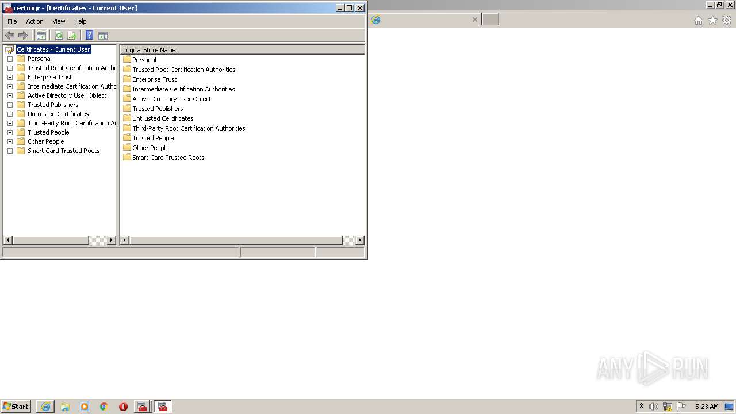Image resolution: width=736 pixels, height=414 pixels.
Task: Show hidden tray icons arrow
Action: coord(641,406)
